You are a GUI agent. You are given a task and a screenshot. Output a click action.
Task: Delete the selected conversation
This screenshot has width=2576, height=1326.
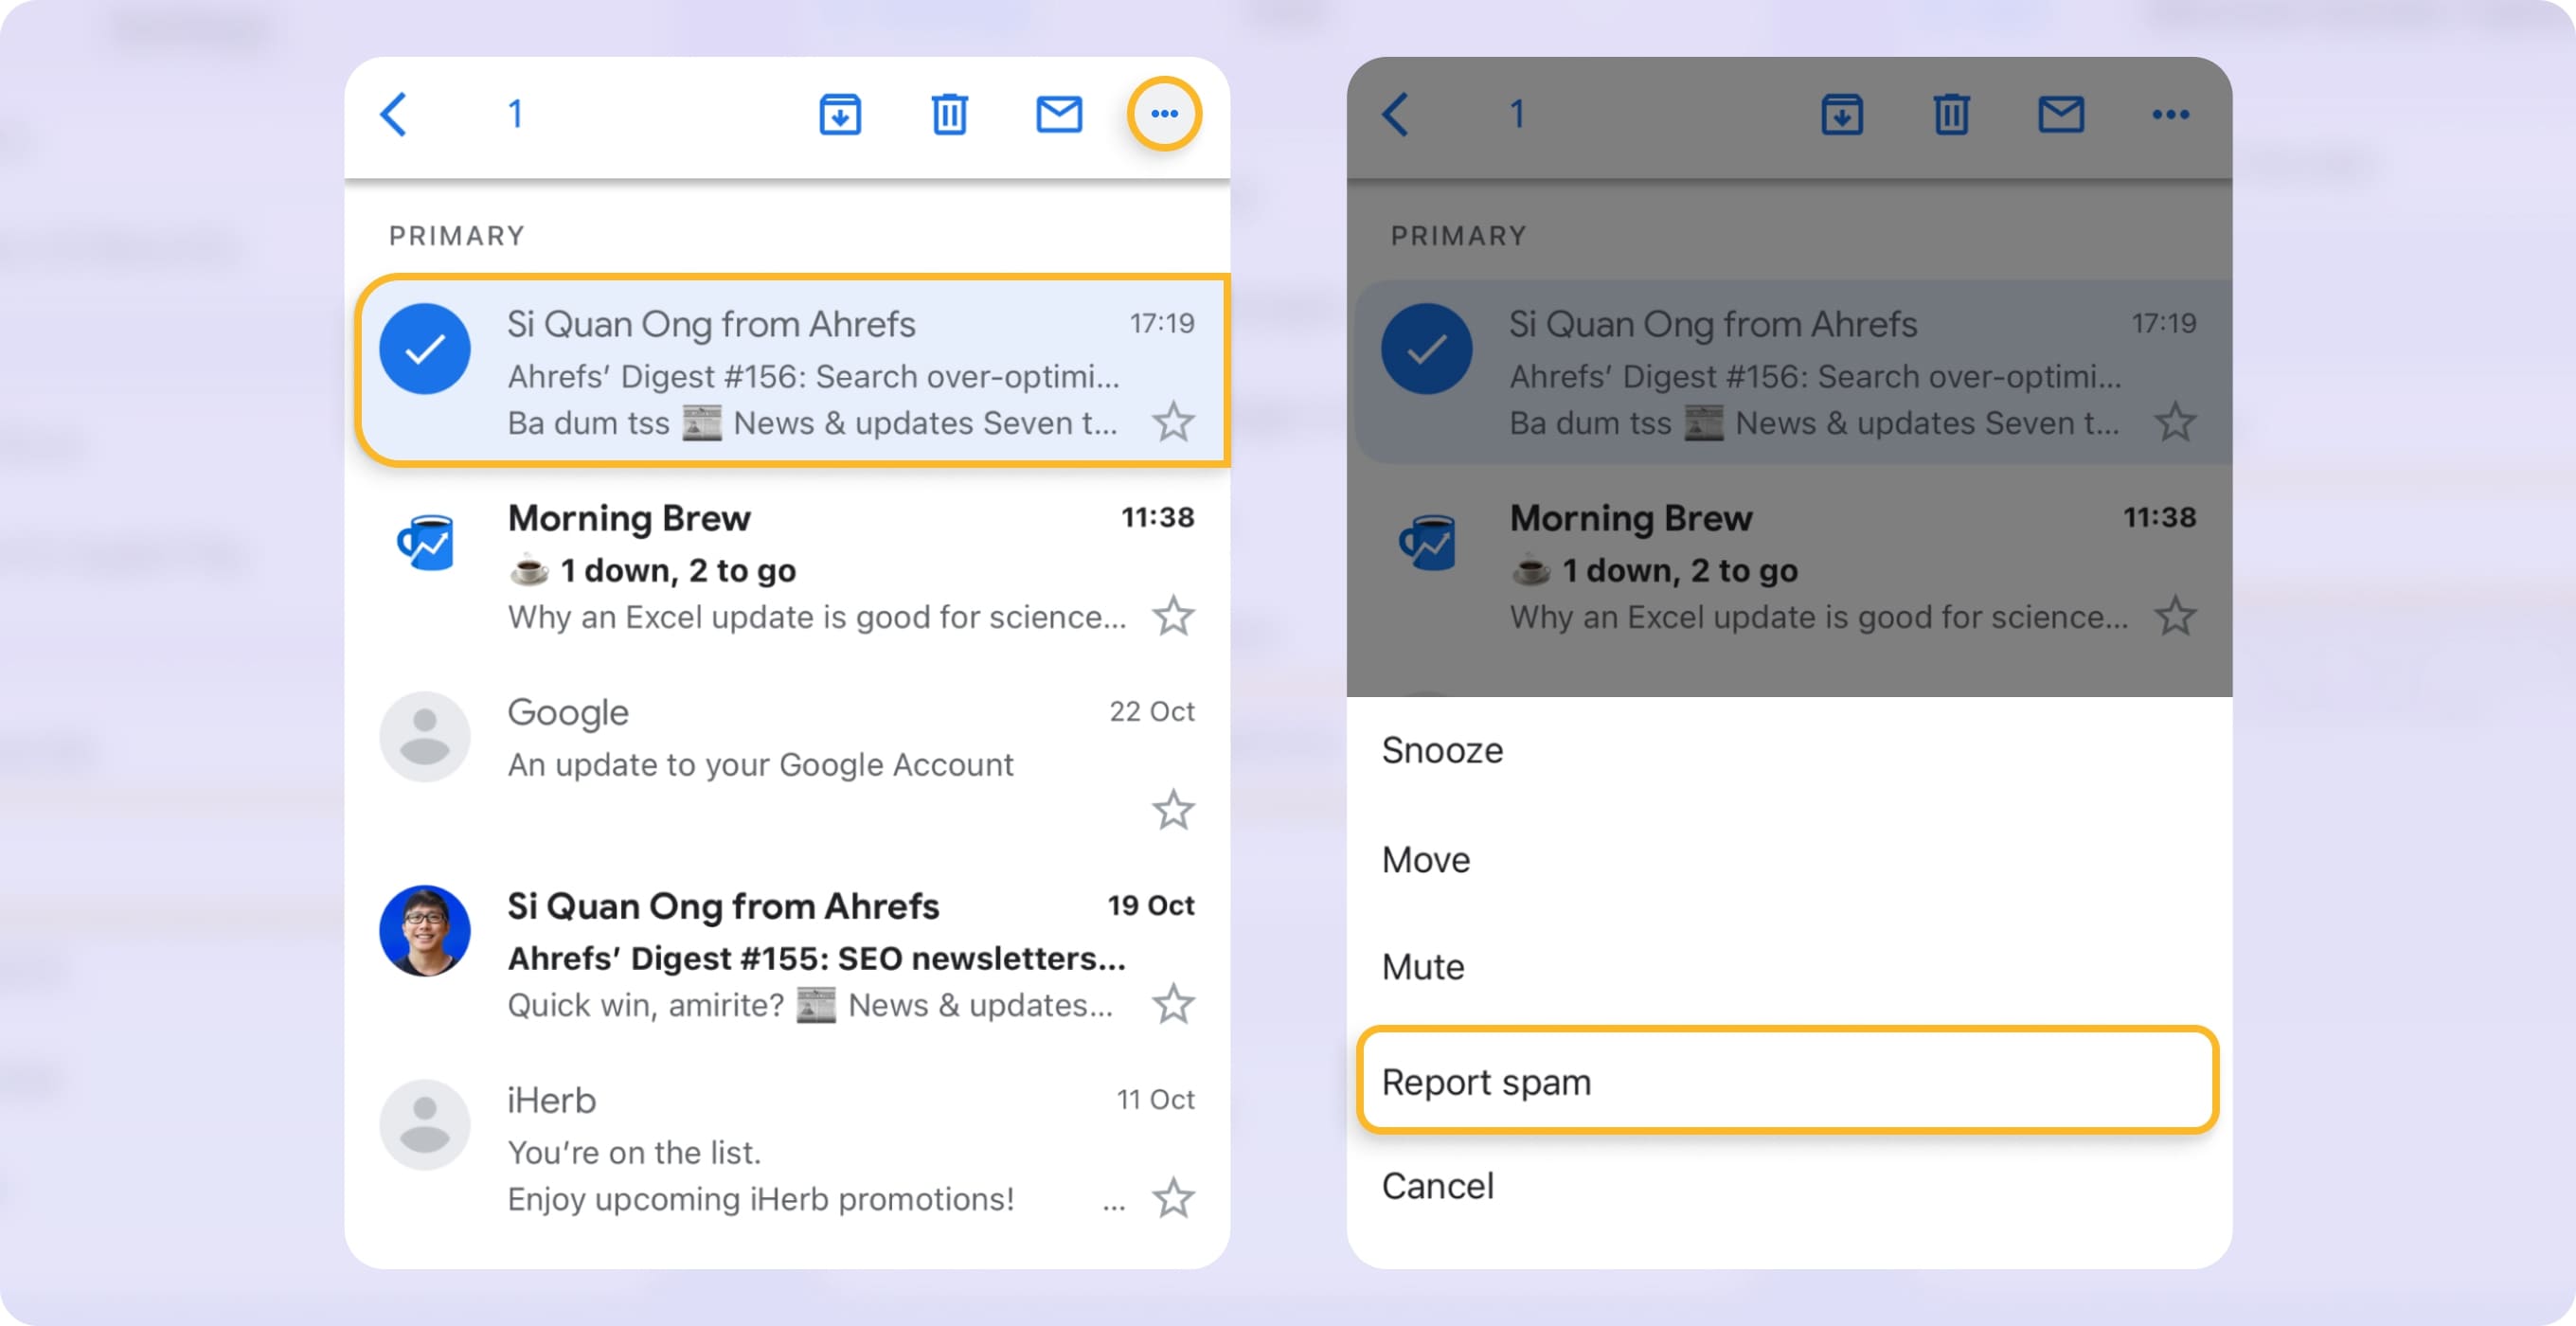coord(949,114)
